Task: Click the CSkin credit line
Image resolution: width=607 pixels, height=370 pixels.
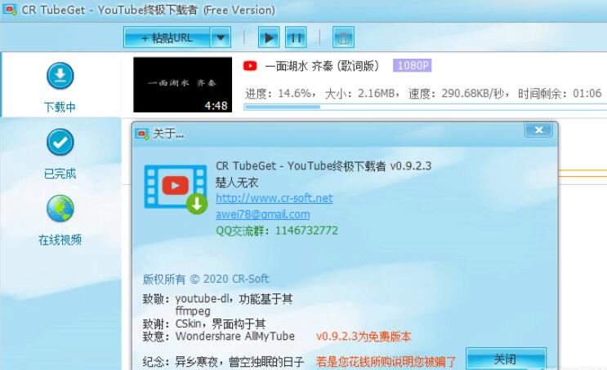Action: click(204, 324)
